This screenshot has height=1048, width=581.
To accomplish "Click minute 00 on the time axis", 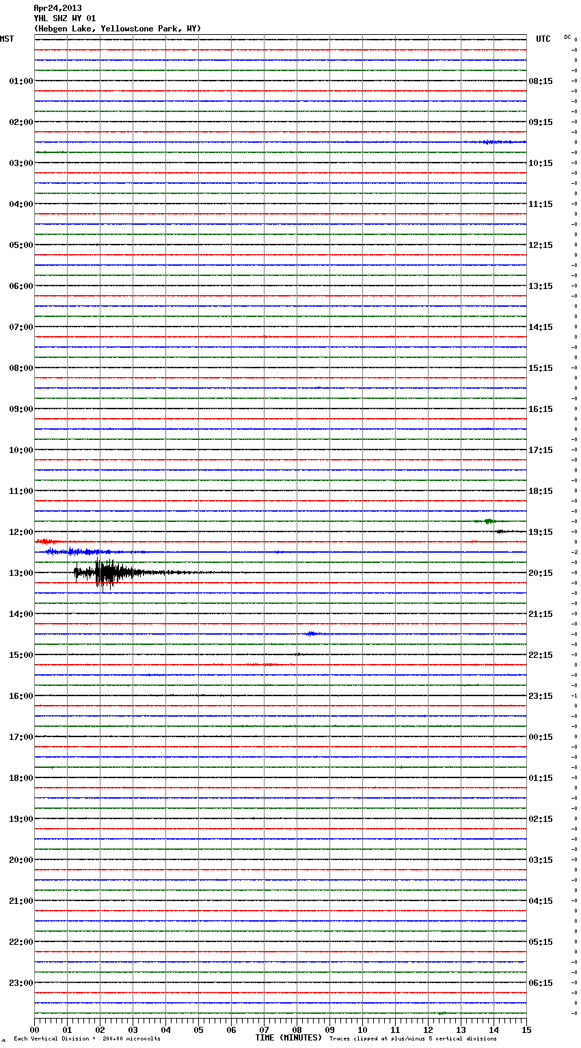I will (x=34, y=1030).
